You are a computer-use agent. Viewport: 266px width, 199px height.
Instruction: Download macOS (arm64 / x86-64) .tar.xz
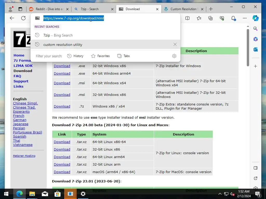[x=62, y=172]
